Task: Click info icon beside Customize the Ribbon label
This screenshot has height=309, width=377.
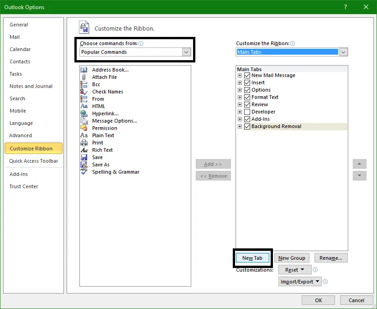Action: click(x=293, y=43)
